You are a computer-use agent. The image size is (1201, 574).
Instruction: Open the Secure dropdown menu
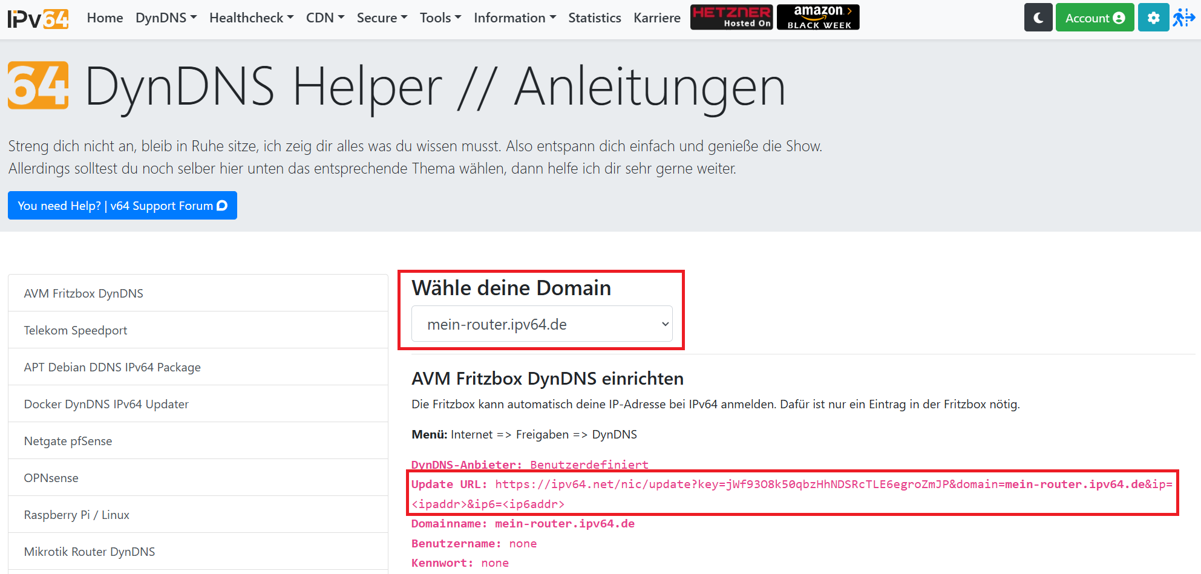tap(382, 18)
